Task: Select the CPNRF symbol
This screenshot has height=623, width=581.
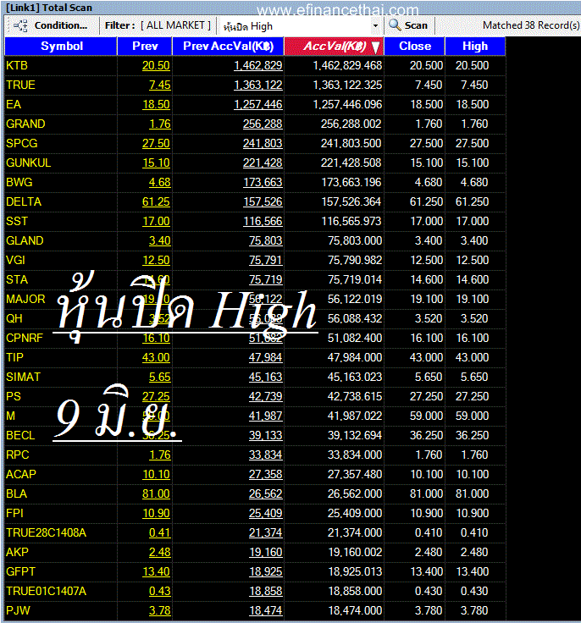Action: pos(25,338)
